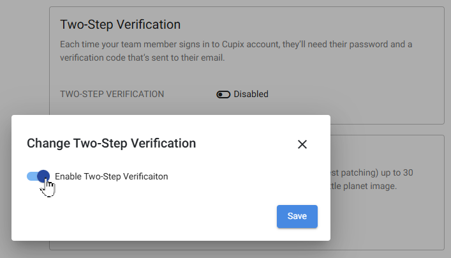Click empty white space below the toggle in dialog
451x258 pixels.
click(x=144, y=208)
